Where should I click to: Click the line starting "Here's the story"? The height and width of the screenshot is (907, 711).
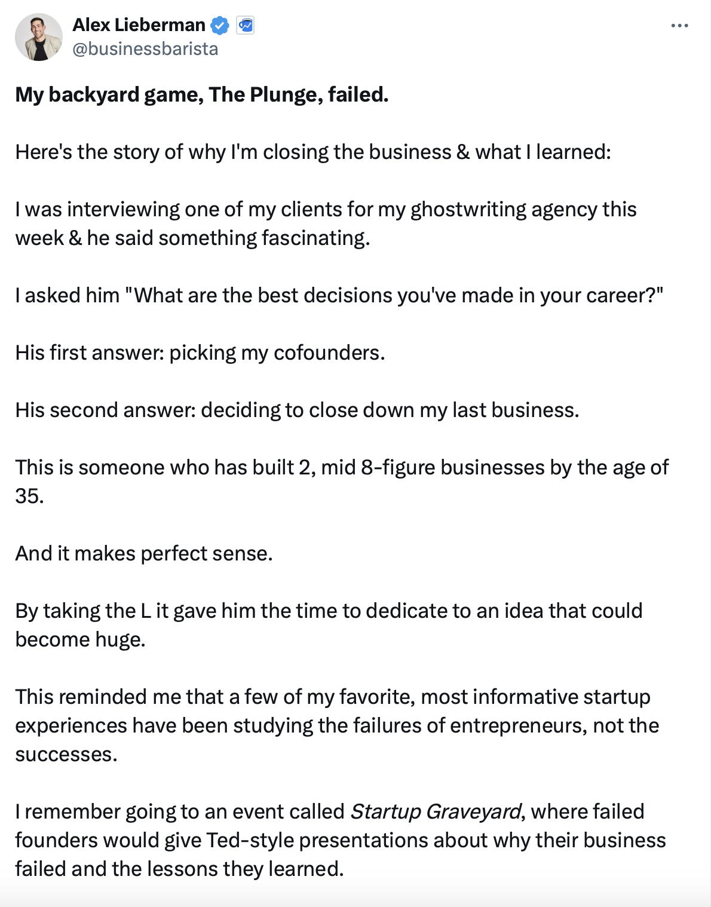coord(313,152)
